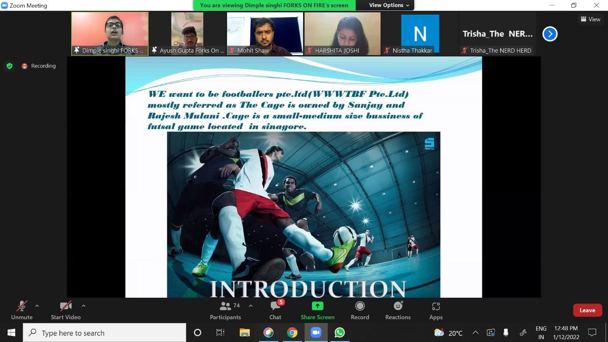Viewport: 608px width, 342px height.
Task: Start recording with the Record button
Action: (x=360, y=310)
